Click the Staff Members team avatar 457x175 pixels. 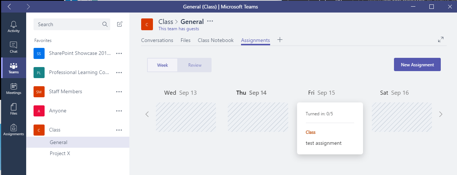point(39,92)
